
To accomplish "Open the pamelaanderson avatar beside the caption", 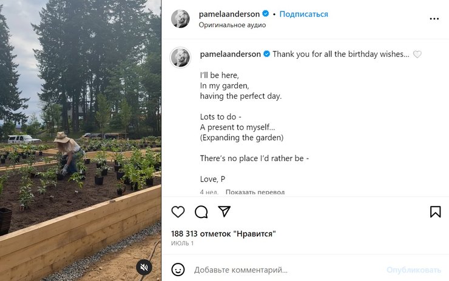I will coord(180,58).
